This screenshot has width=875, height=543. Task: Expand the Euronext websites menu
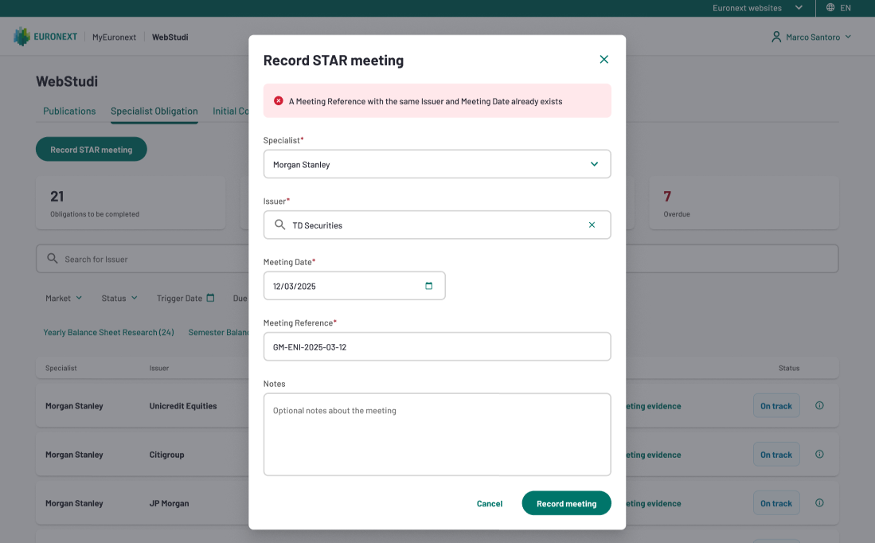pos(758,8)
